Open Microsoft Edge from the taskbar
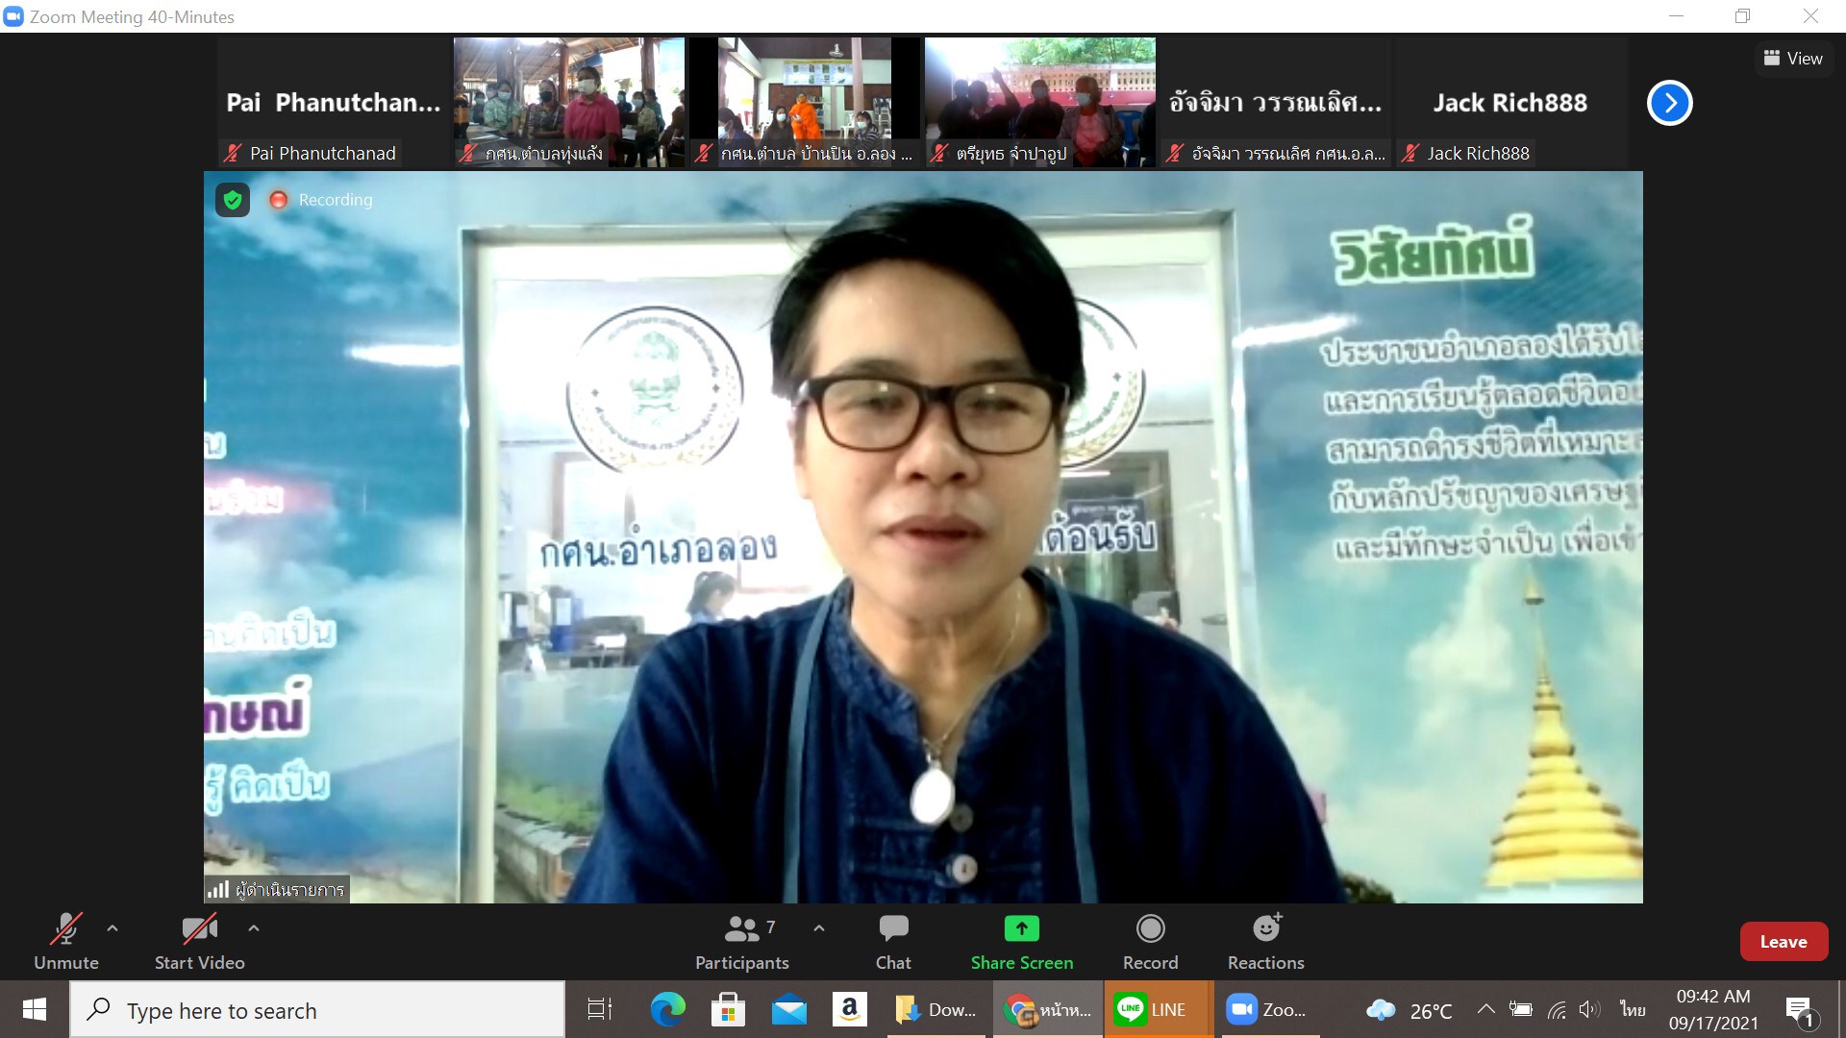Screen dimensions: 1846x1038 667,1009
